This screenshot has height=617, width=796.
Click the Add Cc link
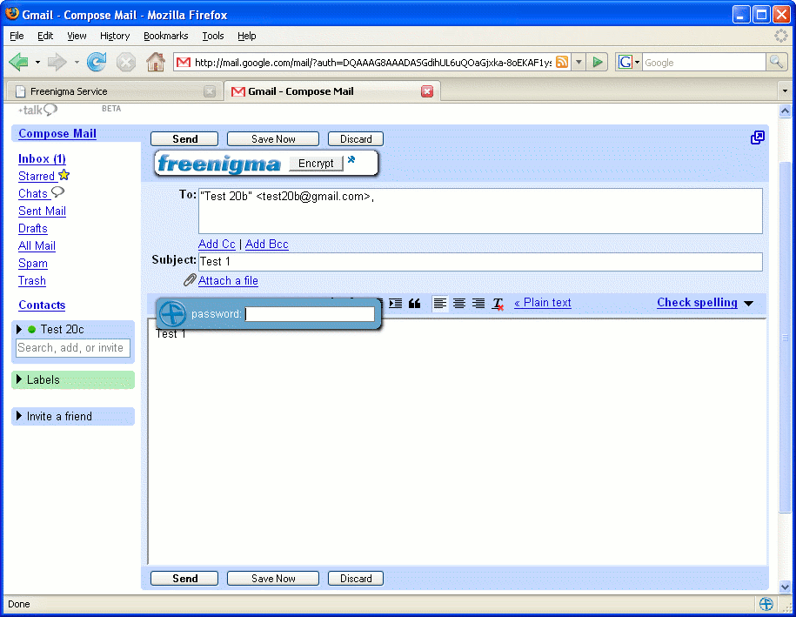click(217, 245)
